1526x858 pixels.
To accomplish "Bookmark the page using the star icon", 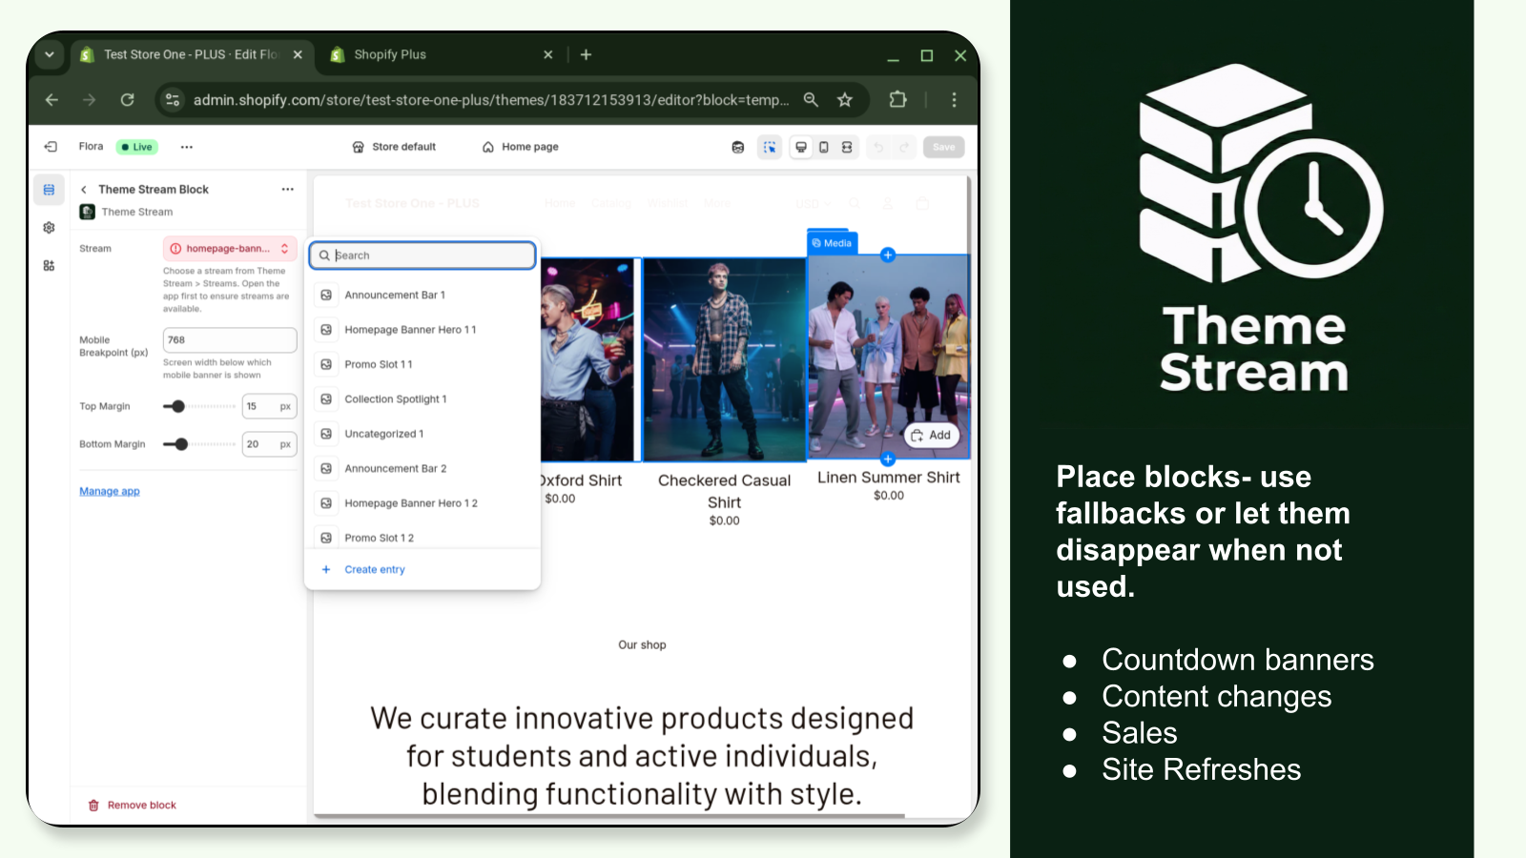I will (x=844, y=99).
